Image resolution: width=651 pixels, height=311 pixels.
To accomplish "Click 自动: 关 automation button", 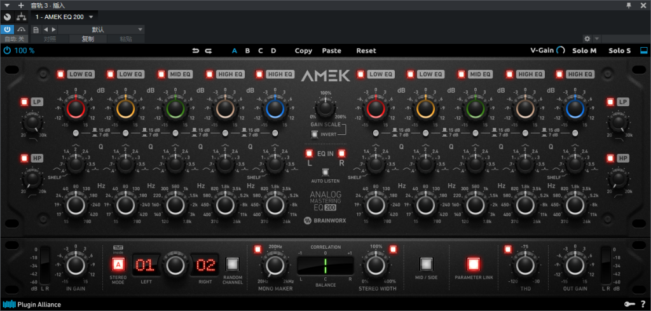I will [x=15, y=39].
